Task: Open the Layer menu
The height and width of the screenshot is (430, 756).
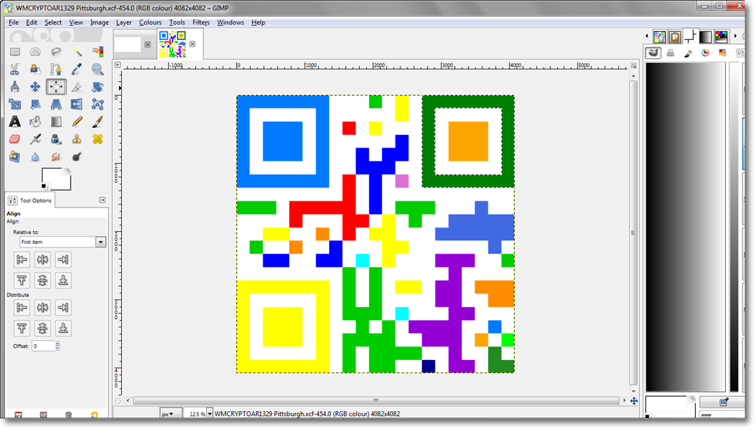Action: (124, 22)
